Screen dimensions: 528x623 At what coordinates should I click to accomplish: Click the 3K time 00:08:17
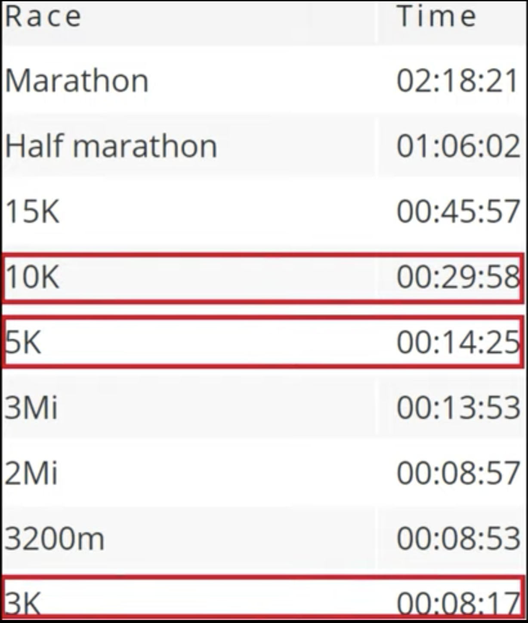pos(458,602)
